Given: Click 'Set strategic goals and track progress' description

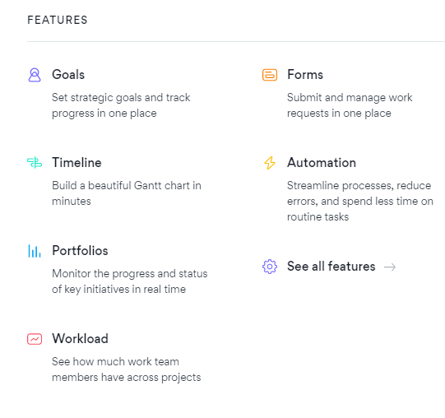Looking at the screenshot, I should pos(121,105).
